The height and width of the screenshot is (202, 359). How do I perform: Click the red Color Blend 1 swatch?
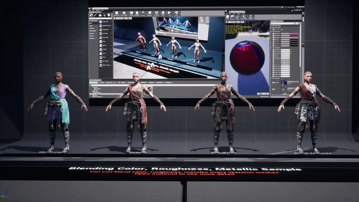(294, 34)
